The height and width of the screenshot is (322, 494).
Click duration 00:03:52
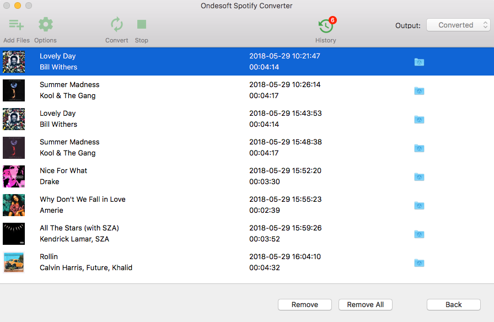tap(265, 239)
